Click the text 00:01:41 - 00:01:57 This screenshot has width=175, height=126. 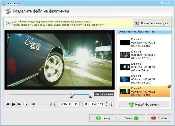pyautogui.click(x=143, y=79)
